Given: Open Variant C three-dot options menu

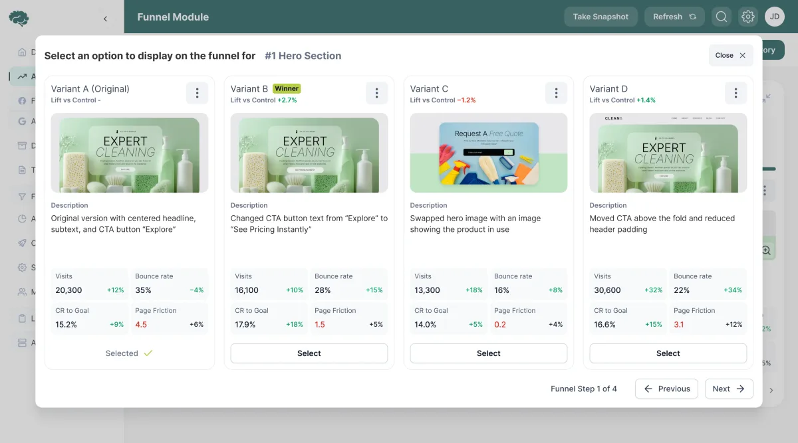Looking at the screenshot, I should pos(556,93).
